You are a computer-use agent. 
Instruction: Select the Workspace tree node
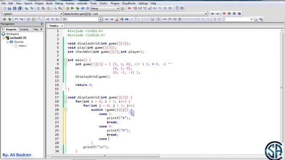pyautogui.click(x=12, y=34)
